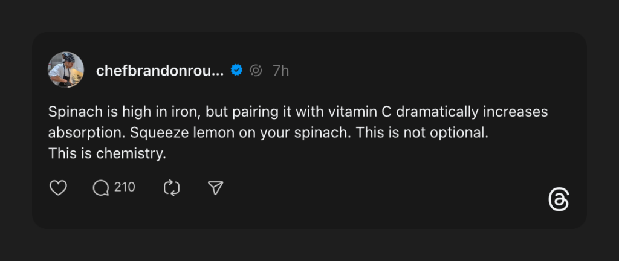619x261 pixels.
Task: Click the Threads logo in the card corner
Action: 558,200
